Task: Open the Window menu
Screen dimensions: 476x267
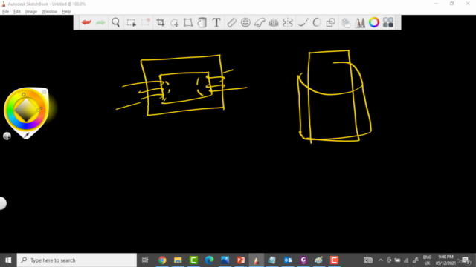Action: point(49,12)
